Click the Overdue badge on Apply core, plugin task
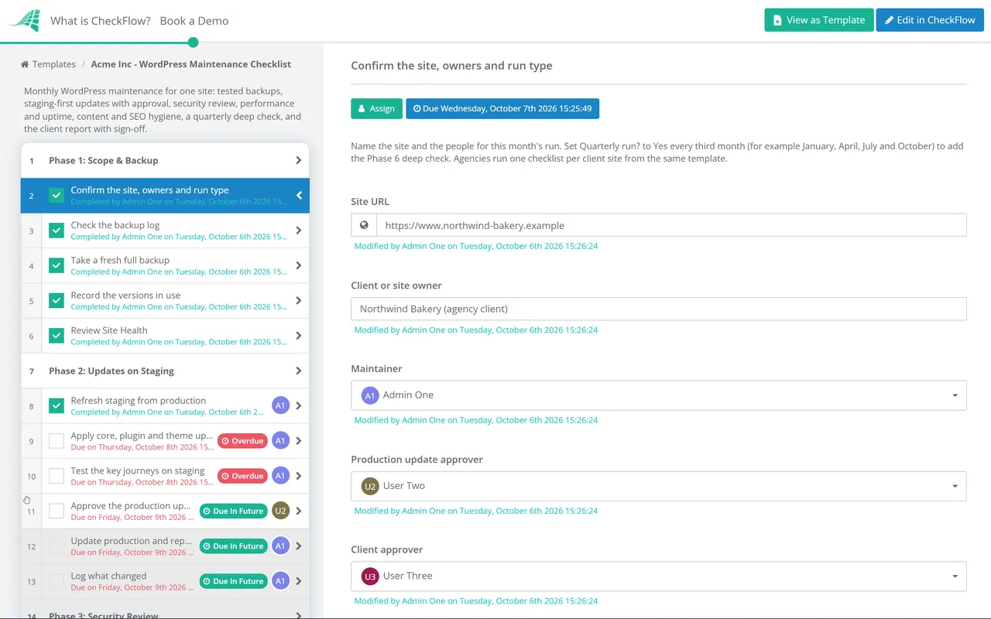 tap(242, 441)
